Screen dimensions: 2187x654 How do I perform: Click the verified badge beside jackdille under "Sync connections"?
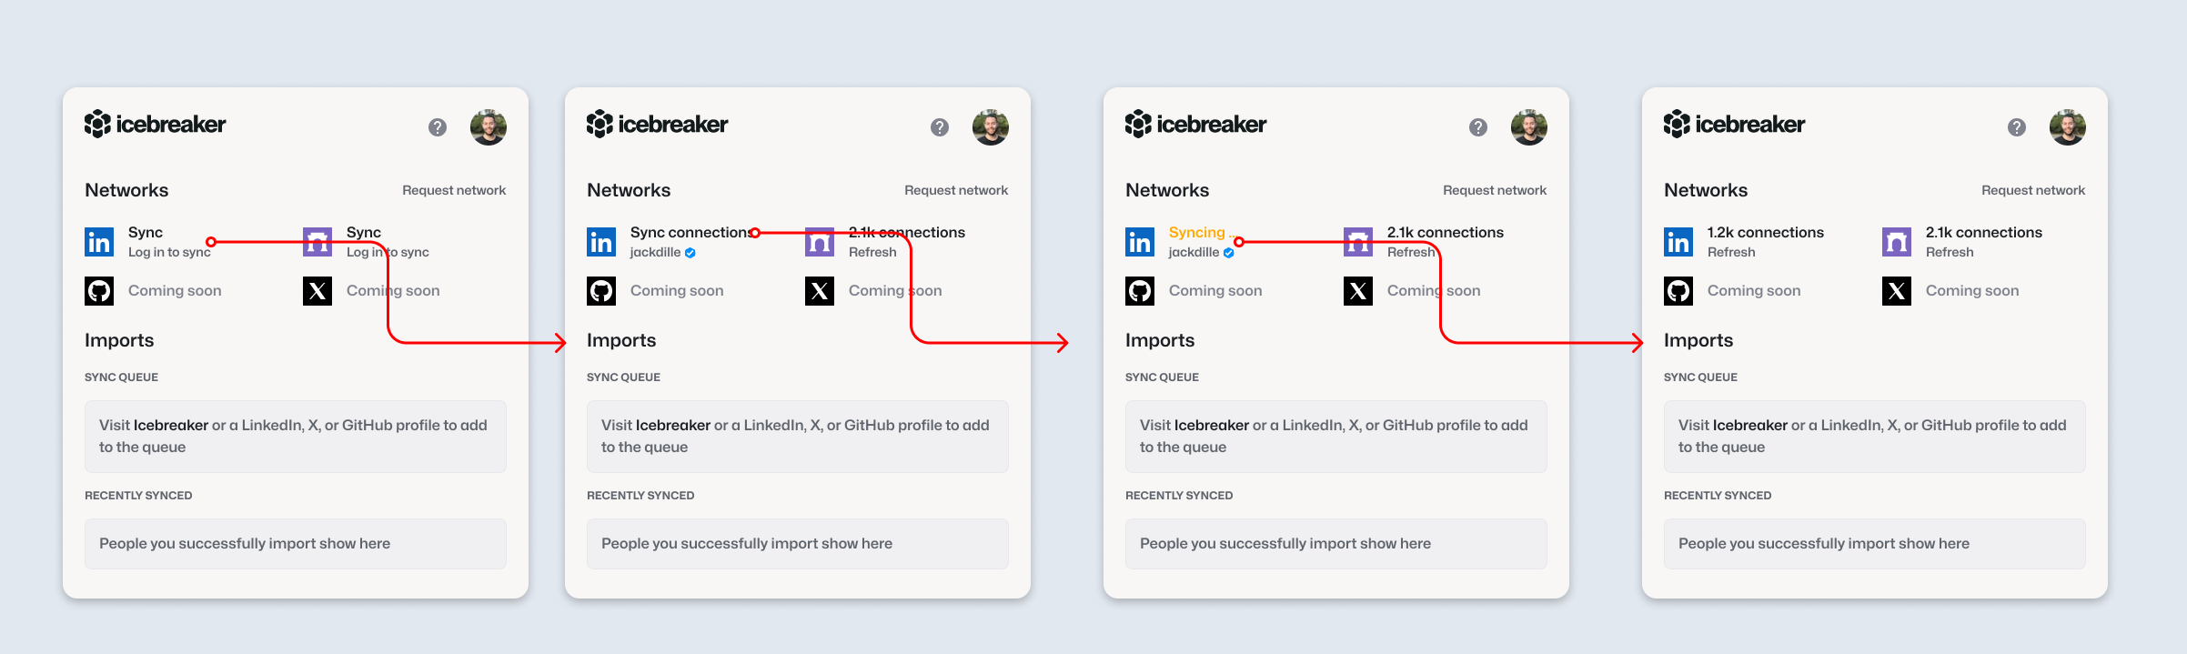(690, 253)
